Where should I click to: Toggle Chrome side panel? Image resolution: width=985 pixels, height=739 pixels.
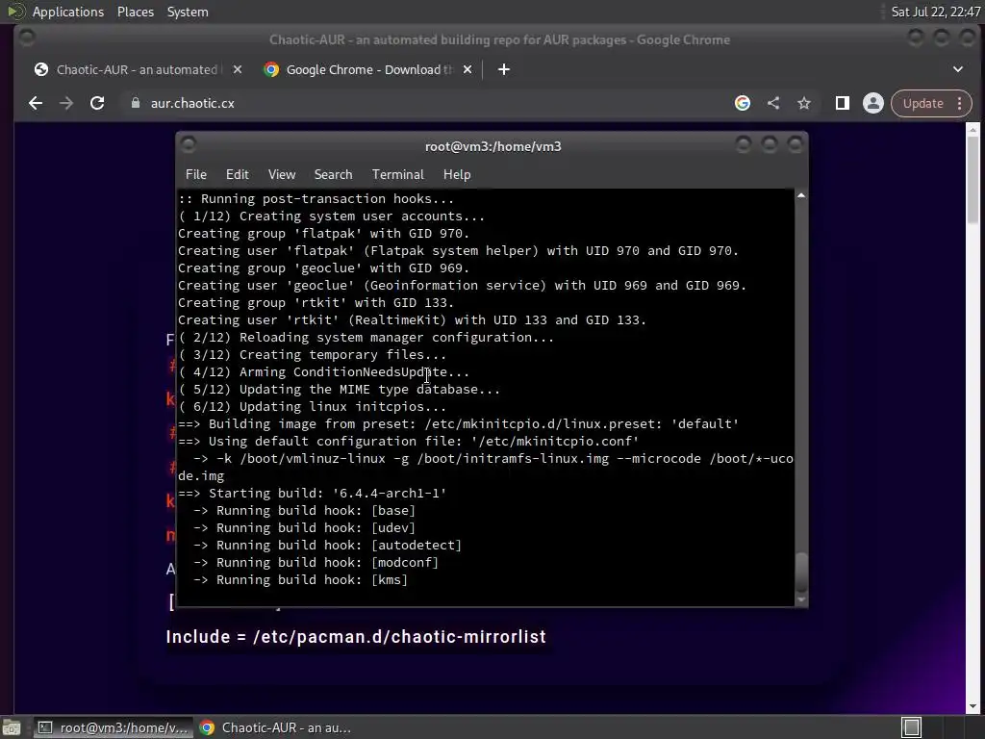[x=843, y=103]
